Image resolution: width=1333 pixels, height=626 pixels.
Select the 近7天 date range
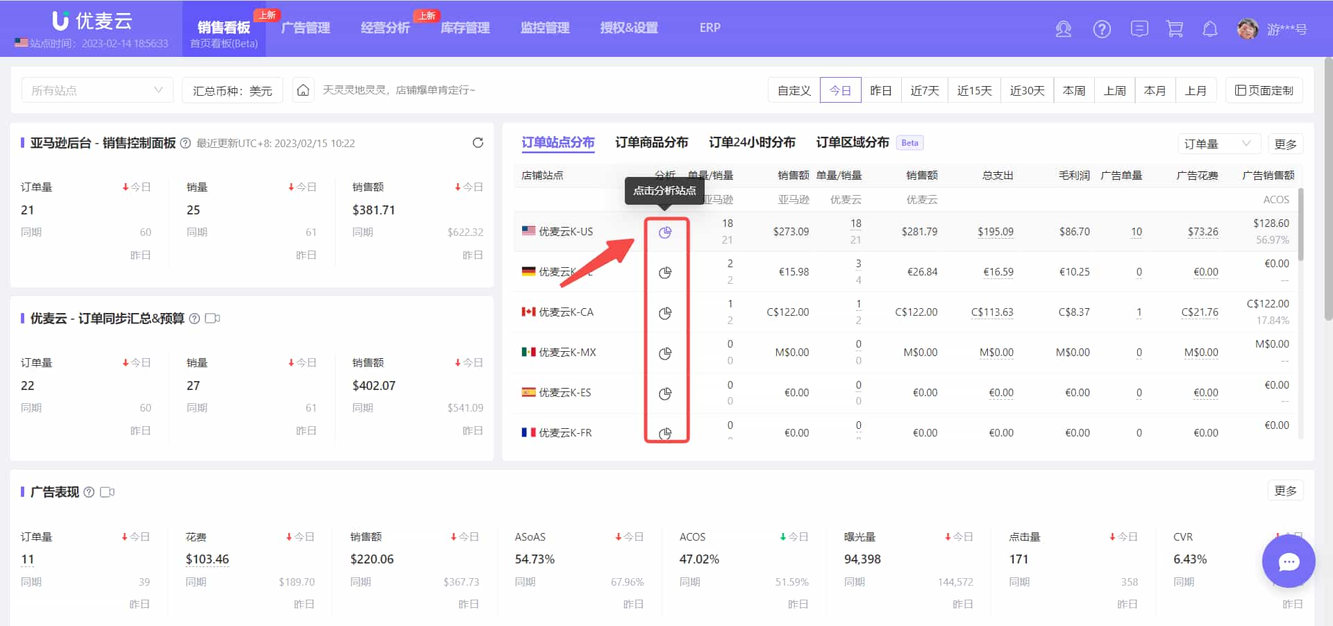[925, 90]
